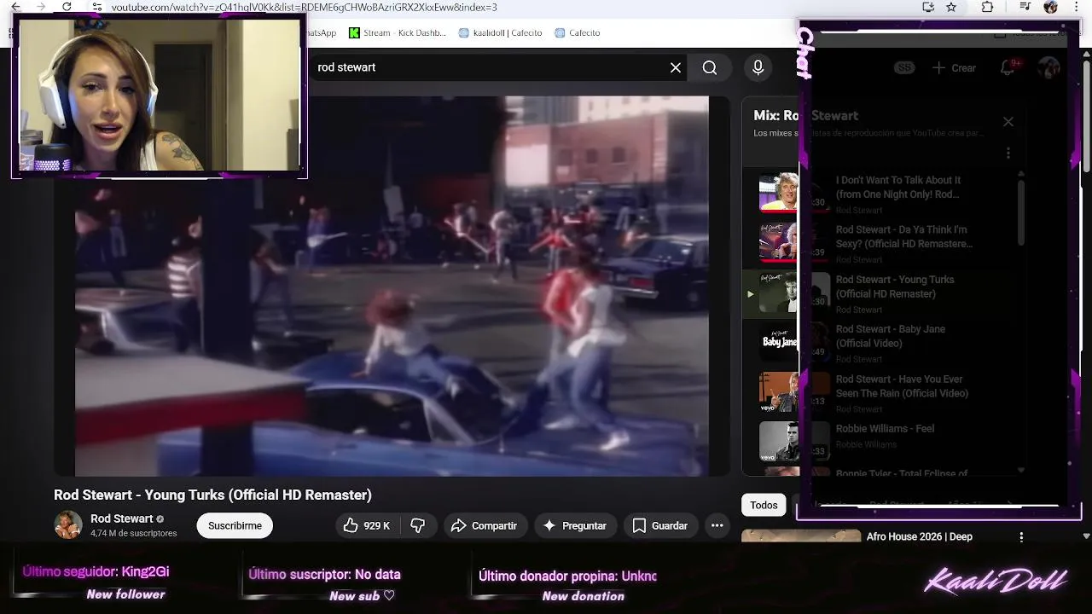The image size is (1092, 614).
Task: Open options for Afro House 2026 video
Action: [1021, 537]
